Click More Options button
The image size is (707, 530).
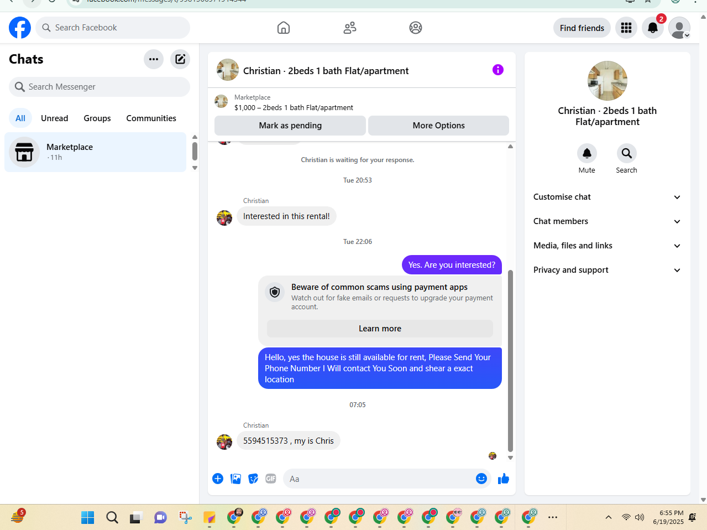[x=439, y=126]
